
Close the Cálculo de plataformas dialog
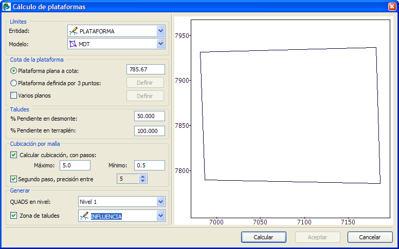click(x=392, y=7)
